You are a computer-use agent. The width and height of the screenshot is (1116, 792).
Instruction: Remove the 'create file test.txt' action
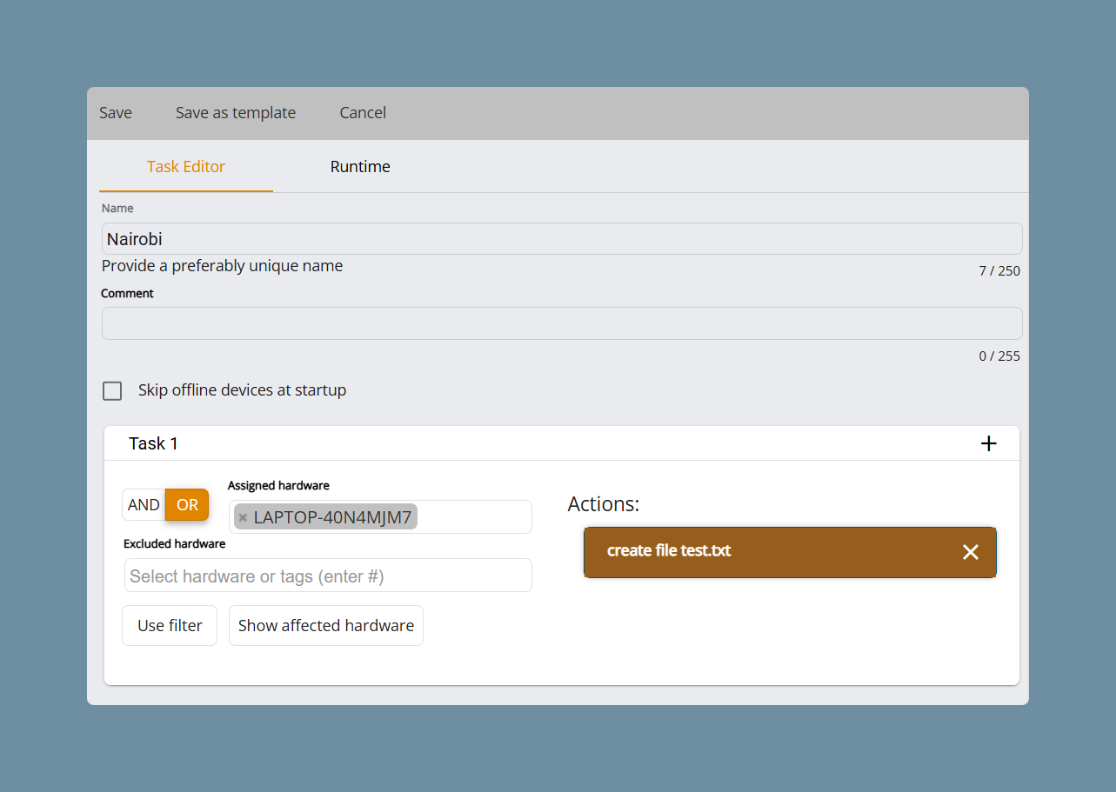(971, 552)
